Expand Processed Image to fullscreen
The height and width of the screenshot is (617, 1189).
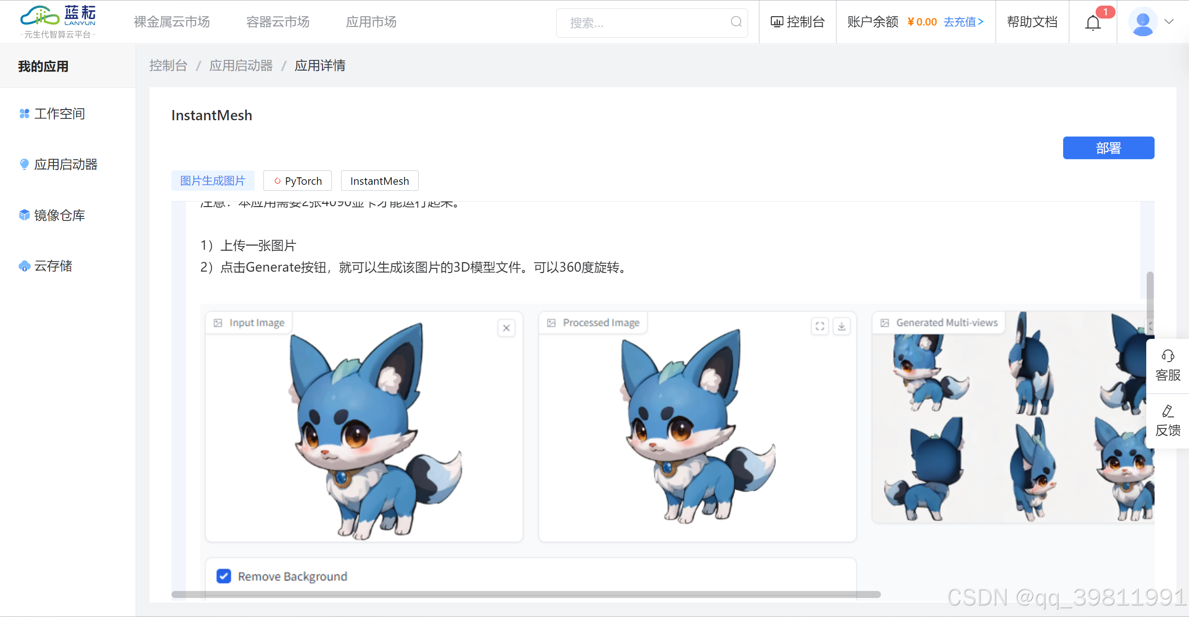(x=820, y=326)
